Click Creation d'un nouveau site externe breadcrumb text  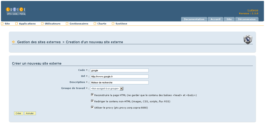94,42
